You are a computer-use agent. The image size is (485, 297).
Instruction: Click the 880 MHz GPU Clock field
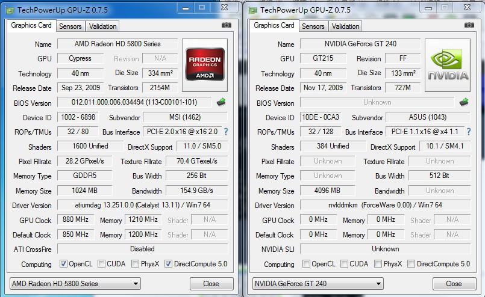coord(75,219)
